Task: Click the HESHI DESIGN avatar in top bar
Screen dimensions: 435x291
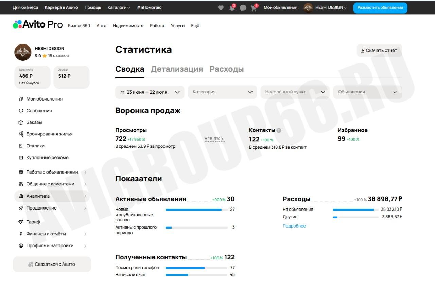Action: [x=308, y=8]
